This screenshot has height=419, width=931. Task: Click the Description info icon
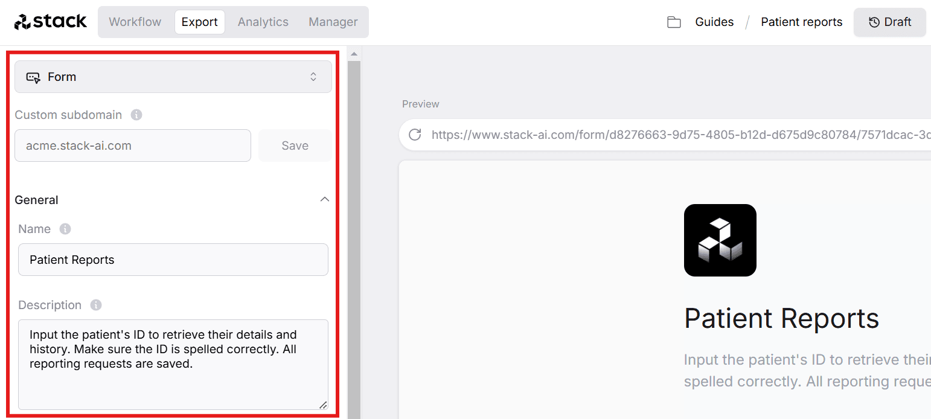pyautogui.click(x=96, y=305)
